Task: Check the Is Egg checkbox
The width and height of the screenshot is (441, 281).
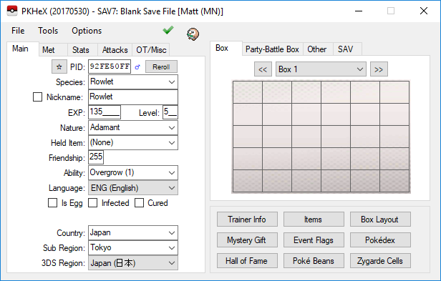Action: click(x=52, y=203)
